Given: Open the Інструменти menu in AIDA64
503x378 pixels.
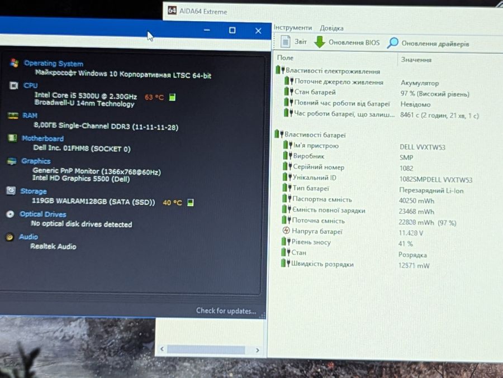Looking at the screenshot, I should (x=292, y=27).
